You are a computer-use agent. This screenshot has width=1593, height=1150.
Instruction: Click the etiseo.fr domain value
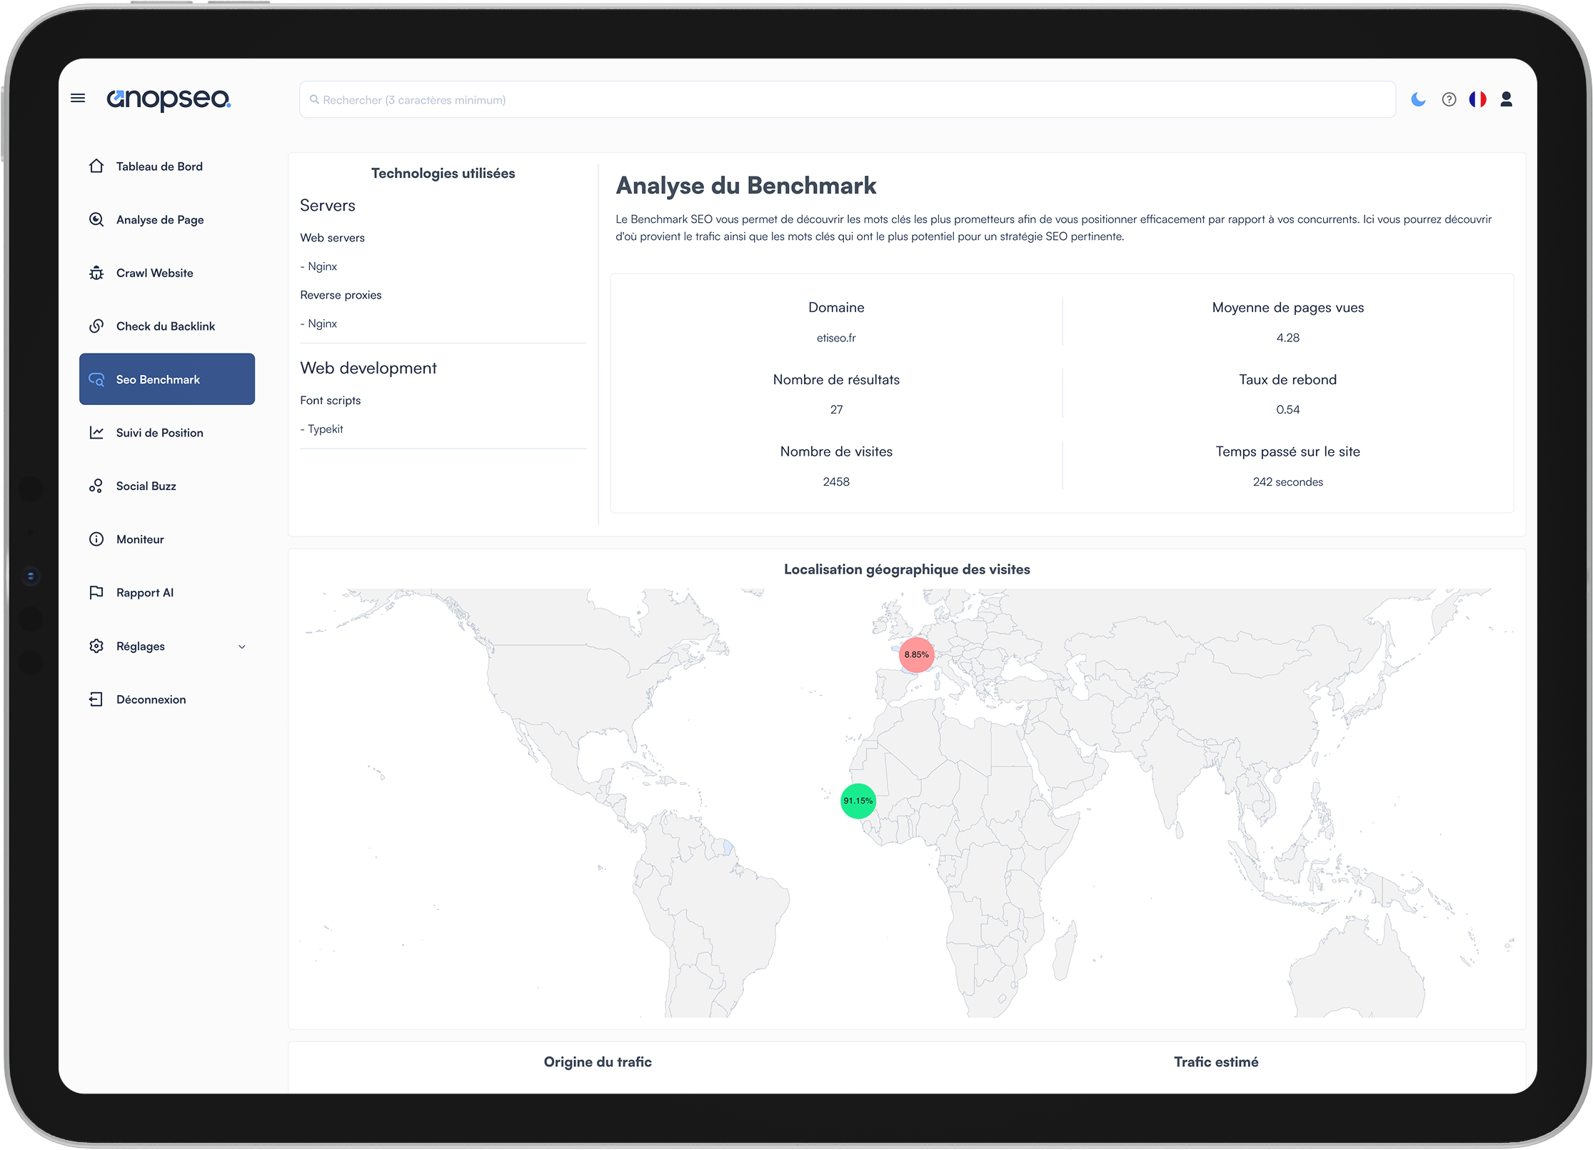[836, 338]
